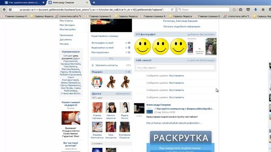The height and width of the screenshot is (152, 271).
Task: Open 'Видеозаписи со мной'
Action: (102, 48)
